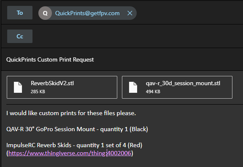The width and height of the screenshot is (243, 167).
Task: Click the ImpulseRC Reverb Skids line
Action: (74, 145)
